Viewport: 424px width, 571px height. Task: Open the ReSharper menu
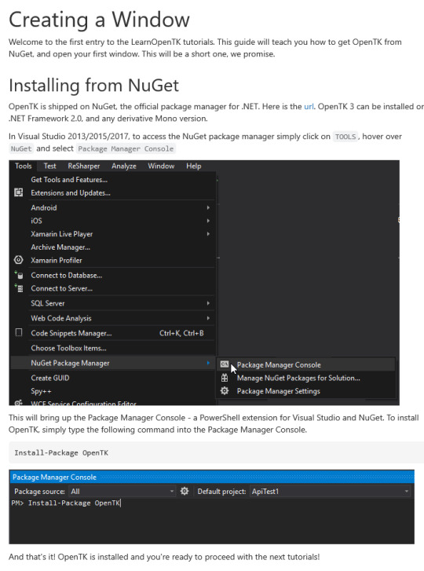[84, 166]
